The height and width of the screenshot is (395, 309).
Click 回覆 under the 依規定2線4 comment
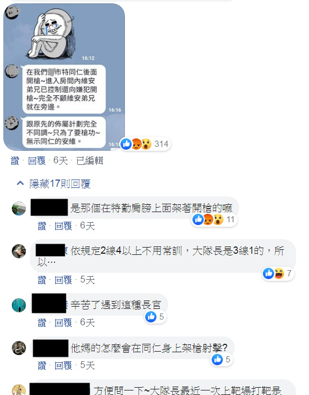64,280
